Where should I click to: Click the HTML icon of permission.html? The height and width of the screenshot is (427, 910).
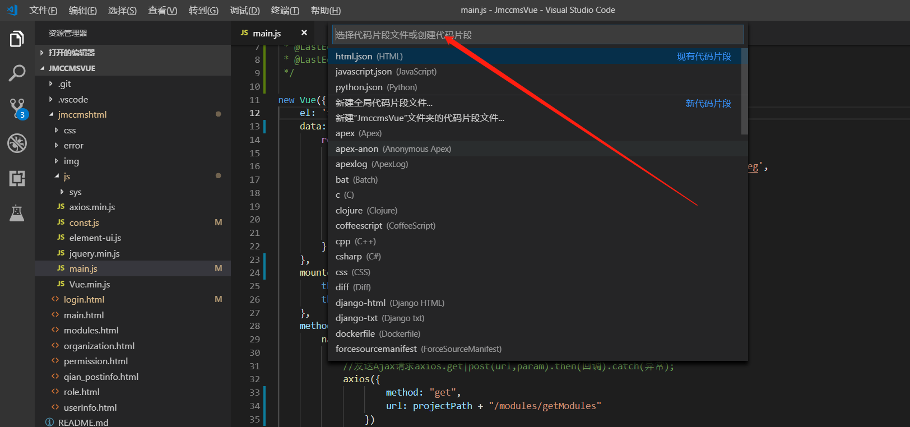(x=55, y=361)
